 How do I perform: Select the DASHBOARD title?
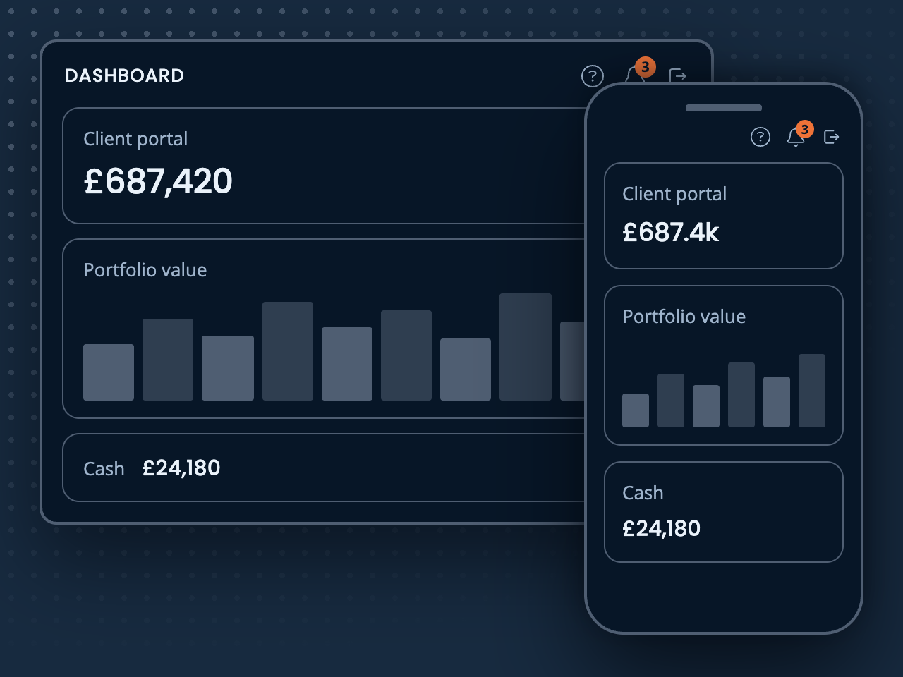125,75
